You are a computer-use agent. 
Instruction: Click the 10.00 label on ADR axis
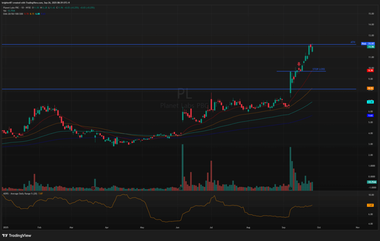coord(371,195)
